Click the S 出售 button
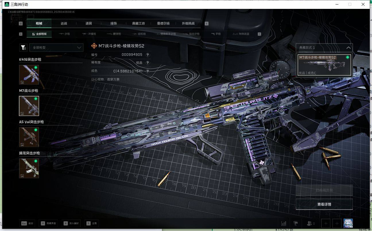Image resolution: width=372 pixels, height=231 pixels. [x=92, y=223]
